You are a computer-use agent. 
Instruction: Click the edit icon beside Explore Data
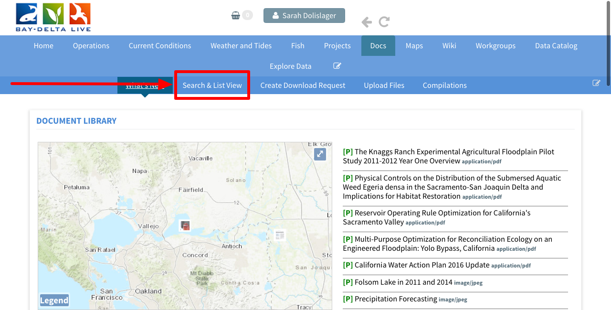[337, 66]
